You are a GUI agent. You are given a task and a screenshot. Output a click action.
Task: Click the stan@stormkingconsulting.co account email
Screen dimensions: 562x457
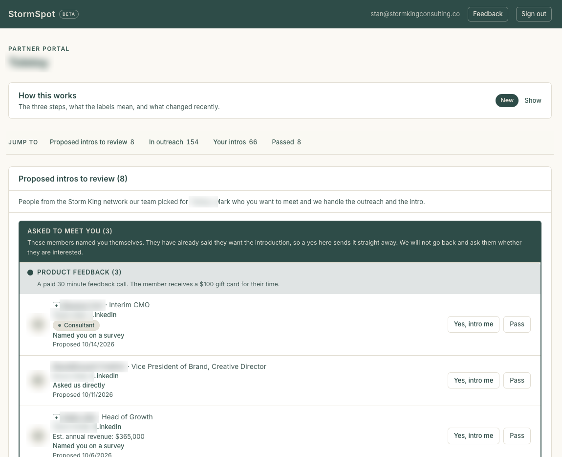coord(415,14)
